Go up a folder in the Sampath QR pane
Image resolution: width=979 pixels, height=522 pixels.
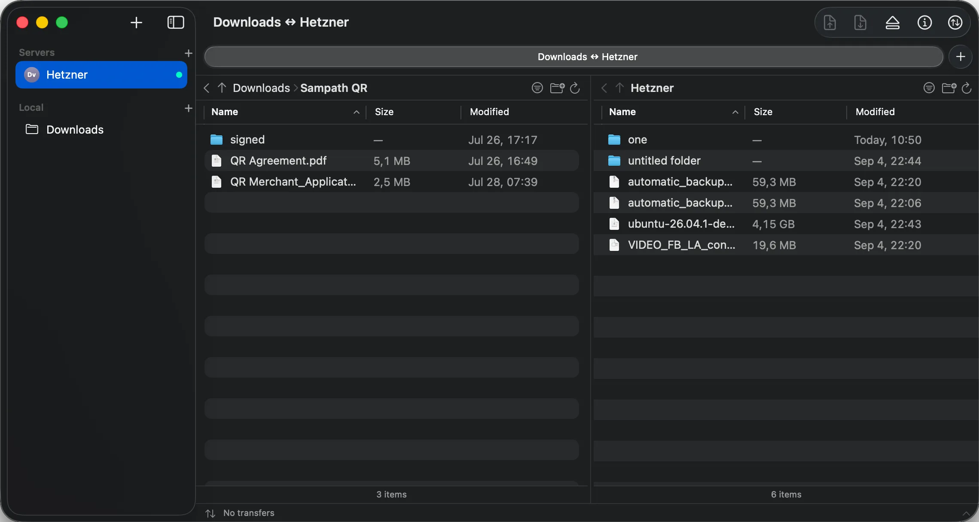[x=222, y=88]
